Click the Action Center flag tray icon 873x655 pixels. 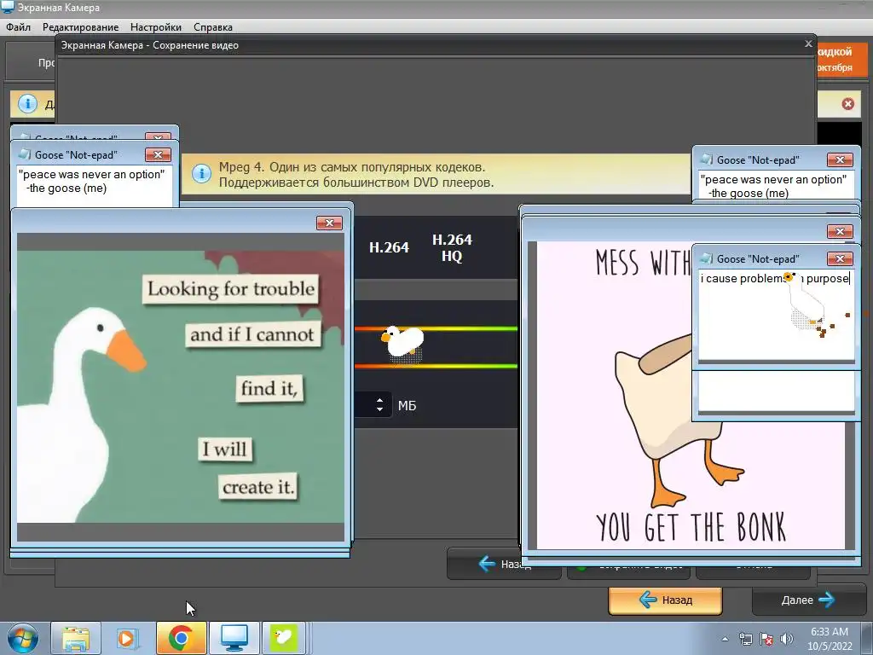click(x=766, y=639)
